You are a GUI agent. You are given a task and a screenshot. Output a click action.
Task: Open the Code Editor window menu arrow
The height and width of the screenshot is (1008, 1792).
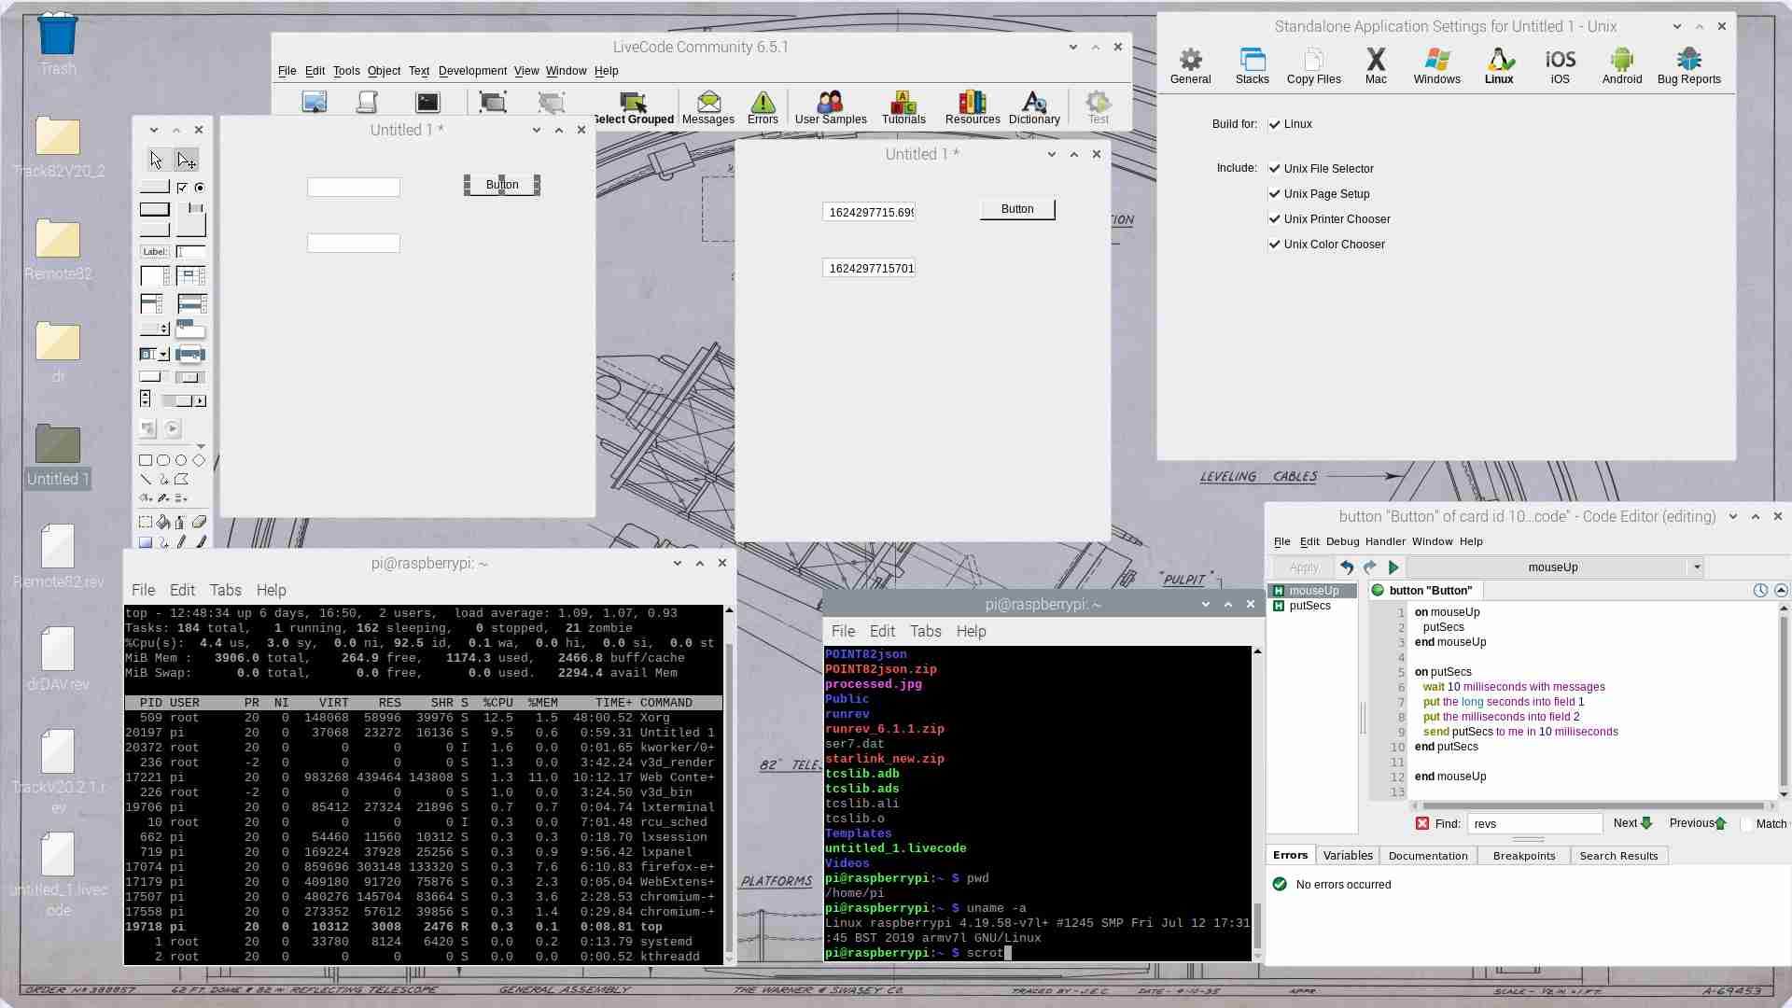coord(1732,517)
